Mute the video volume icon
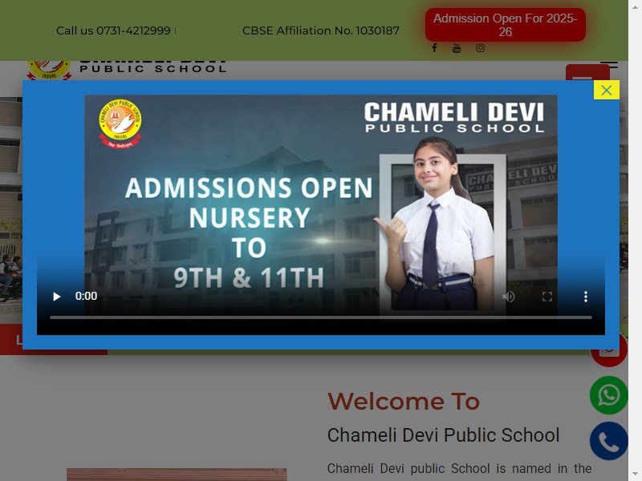The width and height of the screenshot is (642, 481). [509, 297]
